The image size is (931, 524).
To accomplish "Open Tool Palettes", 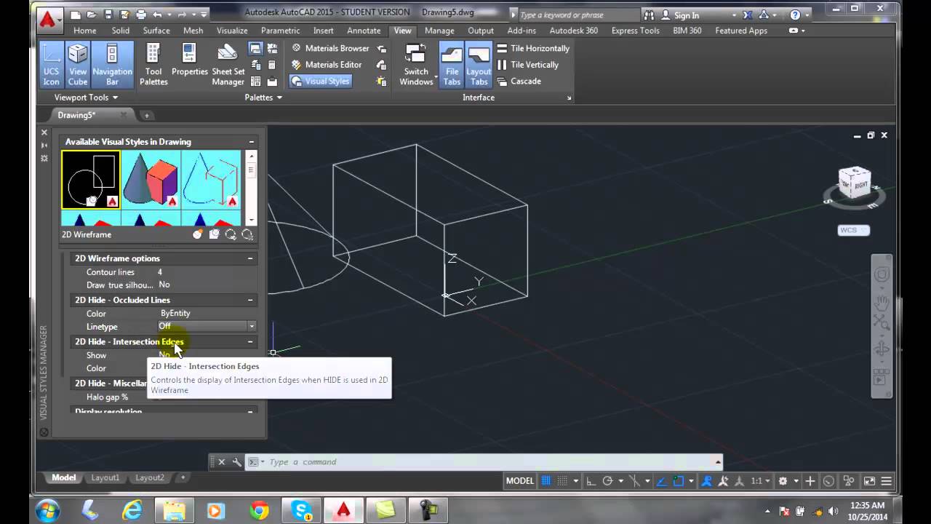I will tap(153, 65).
